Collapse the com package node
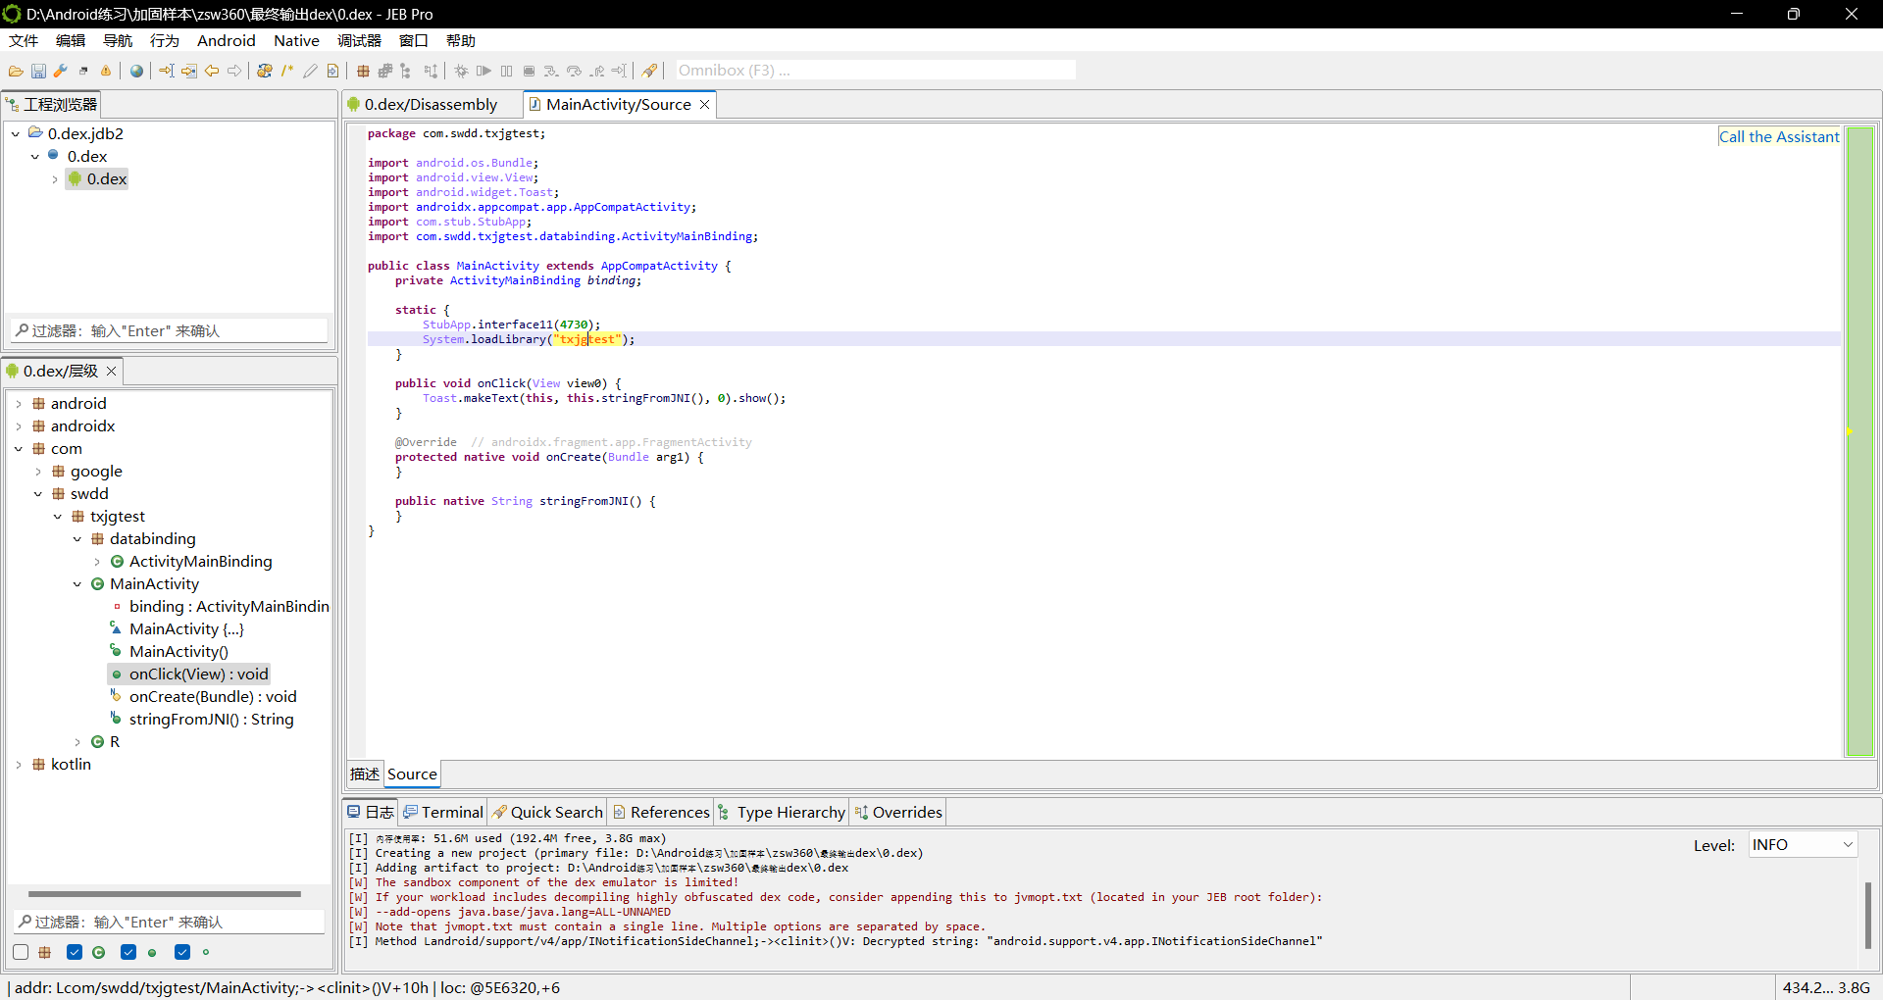Image resolution: width=1883 pixels, height=1000 pixels. pyautogui.click(x=19, y=449)
